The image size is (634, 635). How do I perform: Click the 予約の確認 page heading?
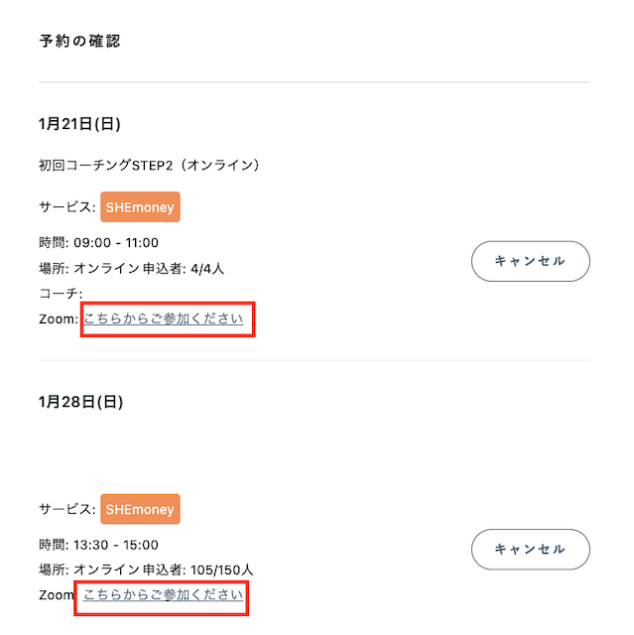(80, 42)
